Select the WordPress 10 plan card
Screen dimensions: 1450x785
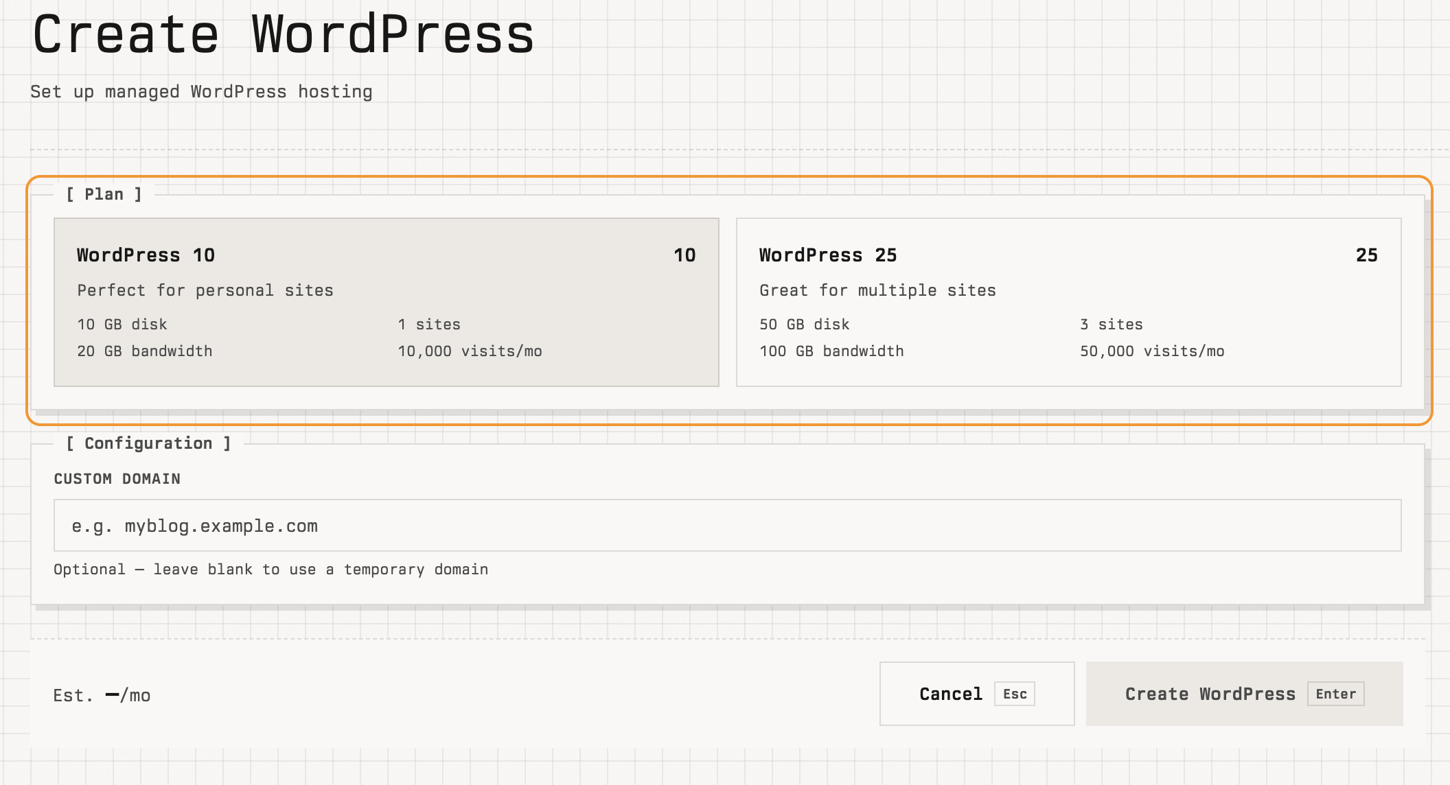click(x=387, y=302)
